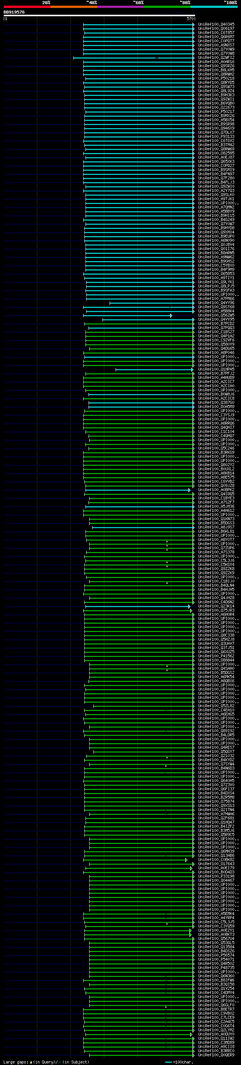
Task: Select the BB919576 query name
Action: (14, 12)
